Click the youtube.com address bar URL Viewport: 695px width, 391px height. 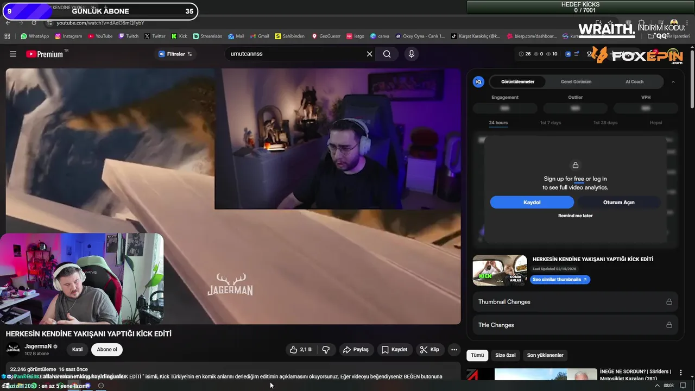(x=100, y=23)
